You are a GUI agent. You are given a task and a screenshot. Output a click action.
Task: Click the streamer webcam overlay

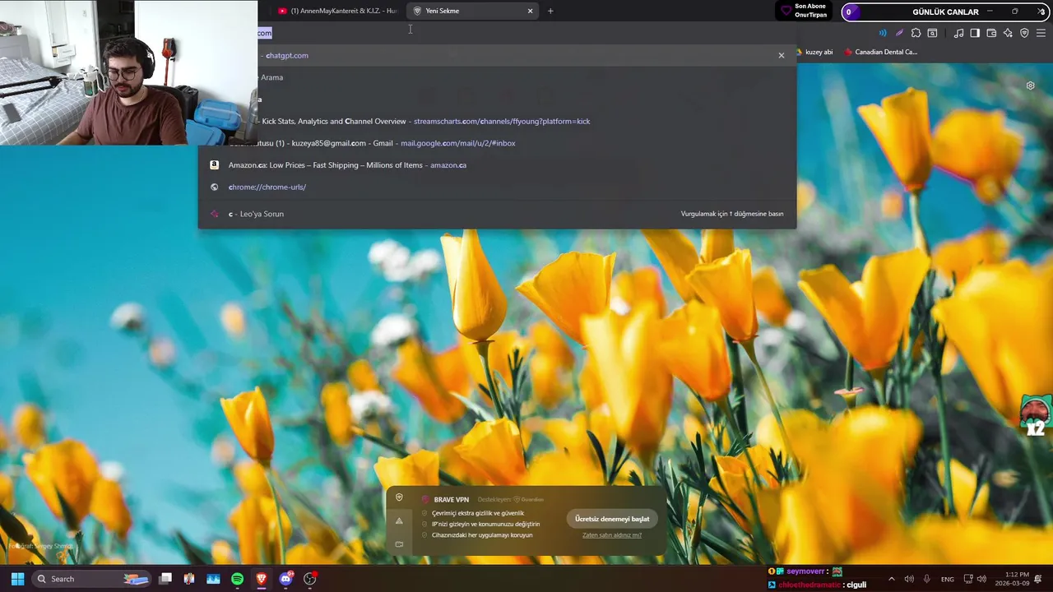coord(128,72)
